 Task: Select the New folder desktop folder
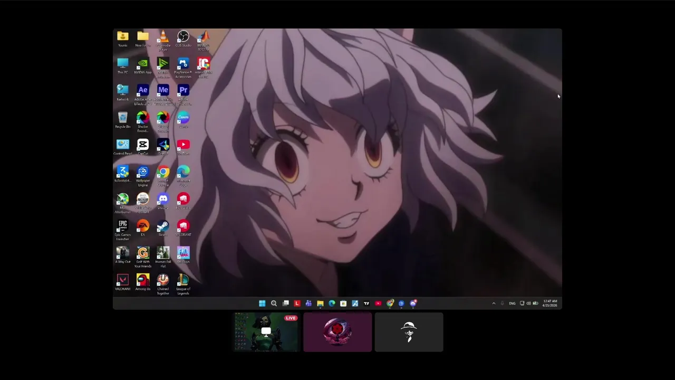tap(143, 39)
